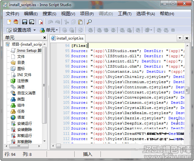Click the Cut scissors icon
This screenshot has width=194, height=161.
tap(66, 22)
